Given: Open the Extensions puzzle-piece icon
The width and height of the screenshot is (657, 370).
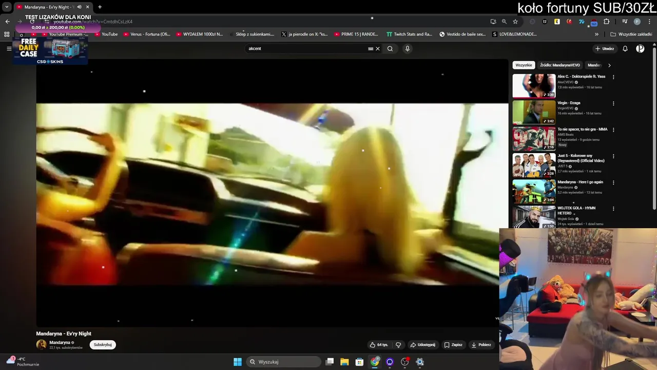Looking at the screenshot, I should (x=607, y=22).
